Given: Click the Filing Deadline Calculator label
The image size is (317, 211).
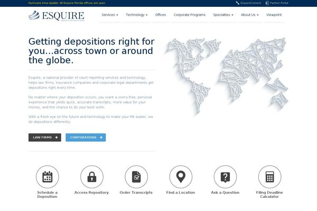Looking at the screenshot, I should [x=269, y=195].
